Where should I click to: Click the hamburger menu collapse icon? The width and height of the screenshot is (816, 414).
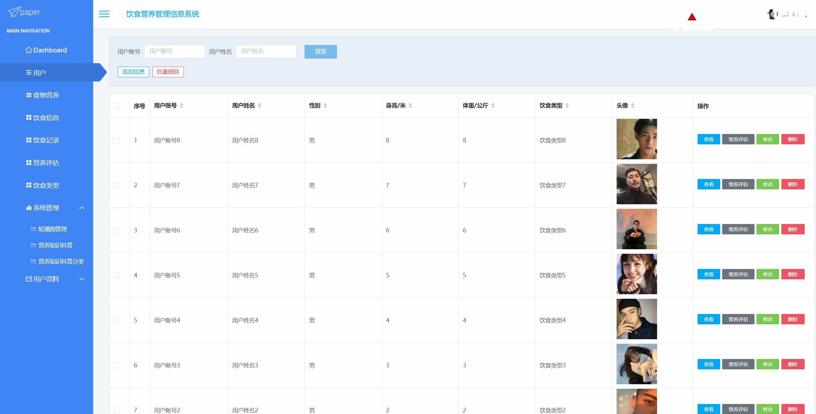104,14
